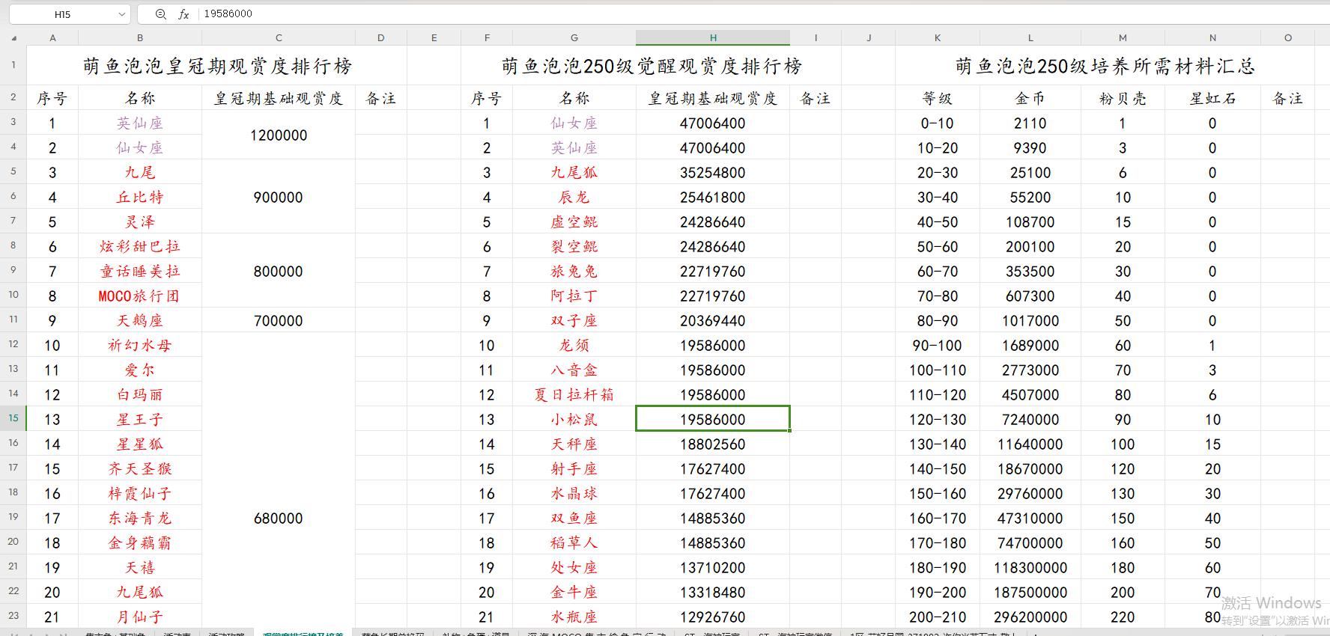Click the level cell 90-100
The height and width of the screenshot is (636, 1330).
point(938,345)
